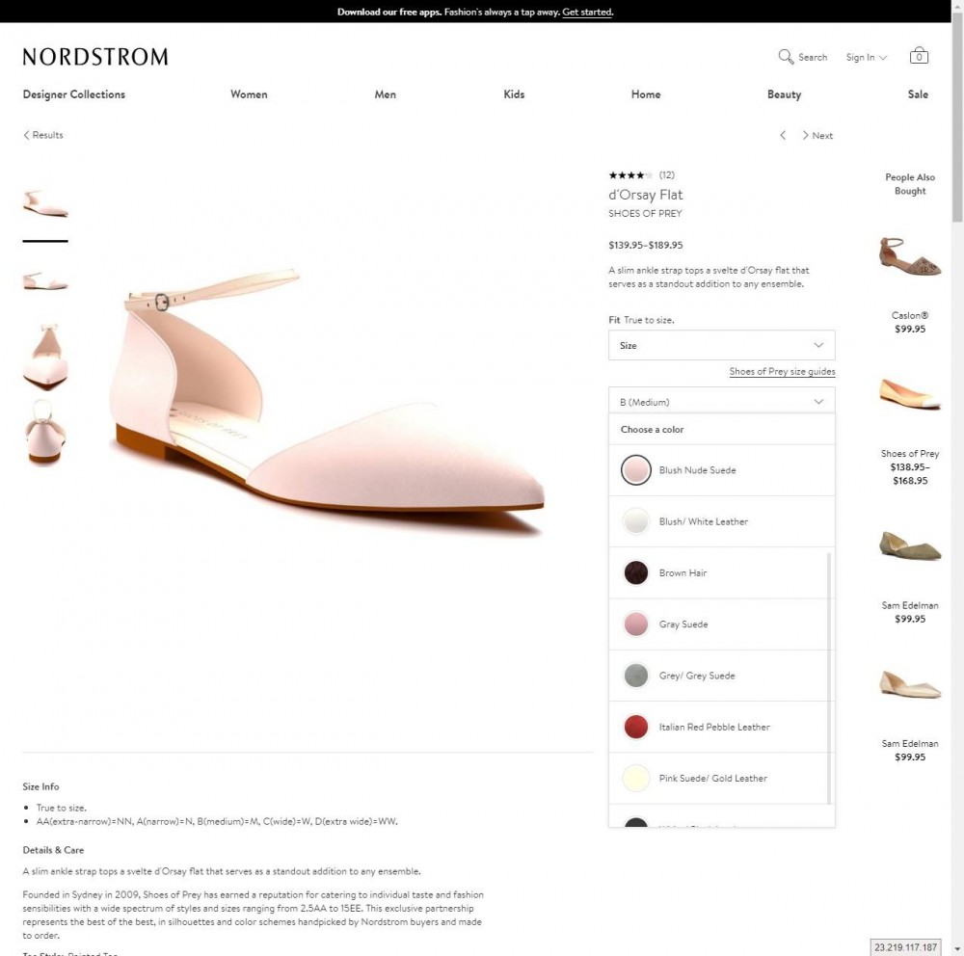This screenshot has width=964, height=956.
Task: Expand the Sign In menu
Action: (x=867, y=57)
